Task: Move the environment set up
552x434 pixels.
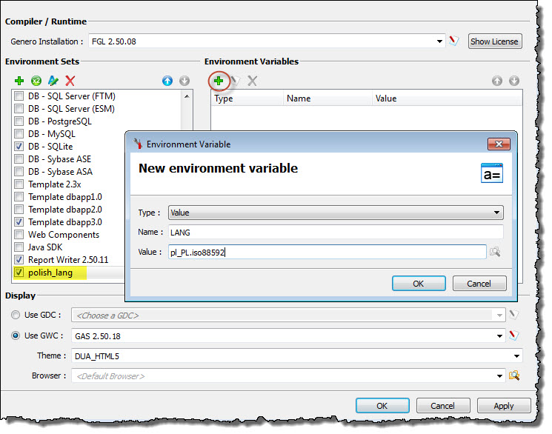Action: pos(167,81)
